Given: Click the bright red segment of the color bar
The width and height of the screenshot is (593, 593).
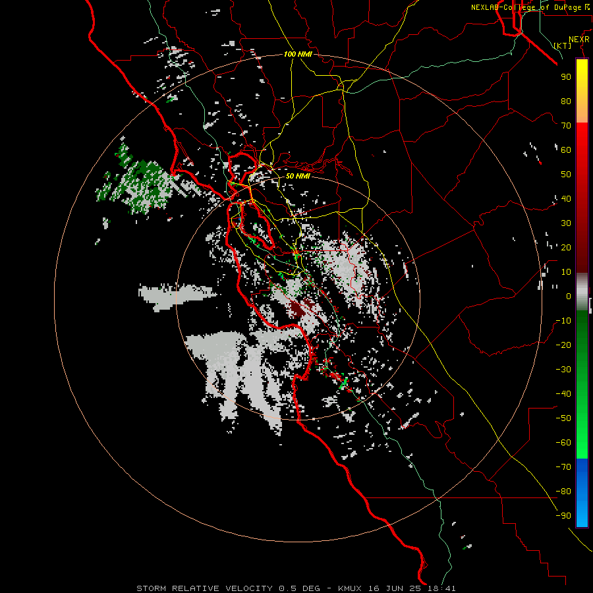Looking at the screenshot, I should [582, 138].
